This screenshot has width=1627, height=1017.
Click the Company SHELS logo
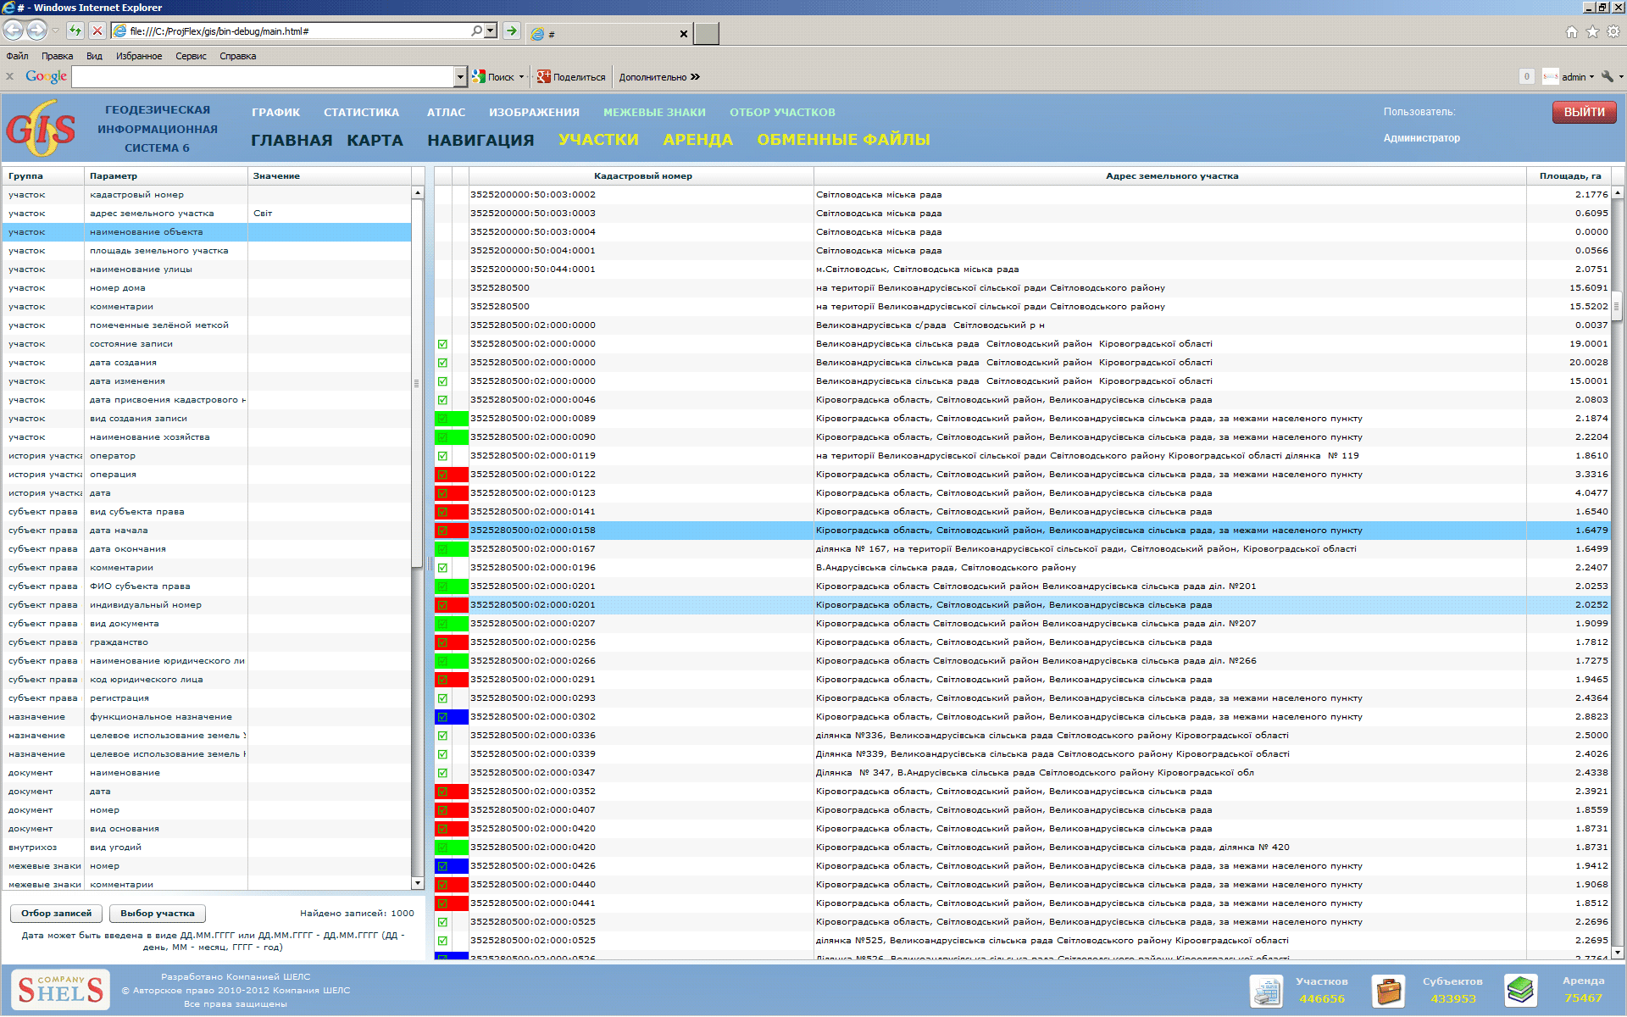pyautogui.click(x=60, y=990)
